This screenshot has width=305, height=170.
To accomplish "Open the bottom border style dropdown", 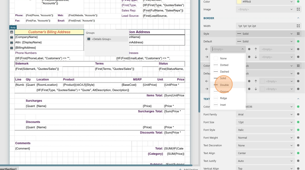I will [277, 57].
